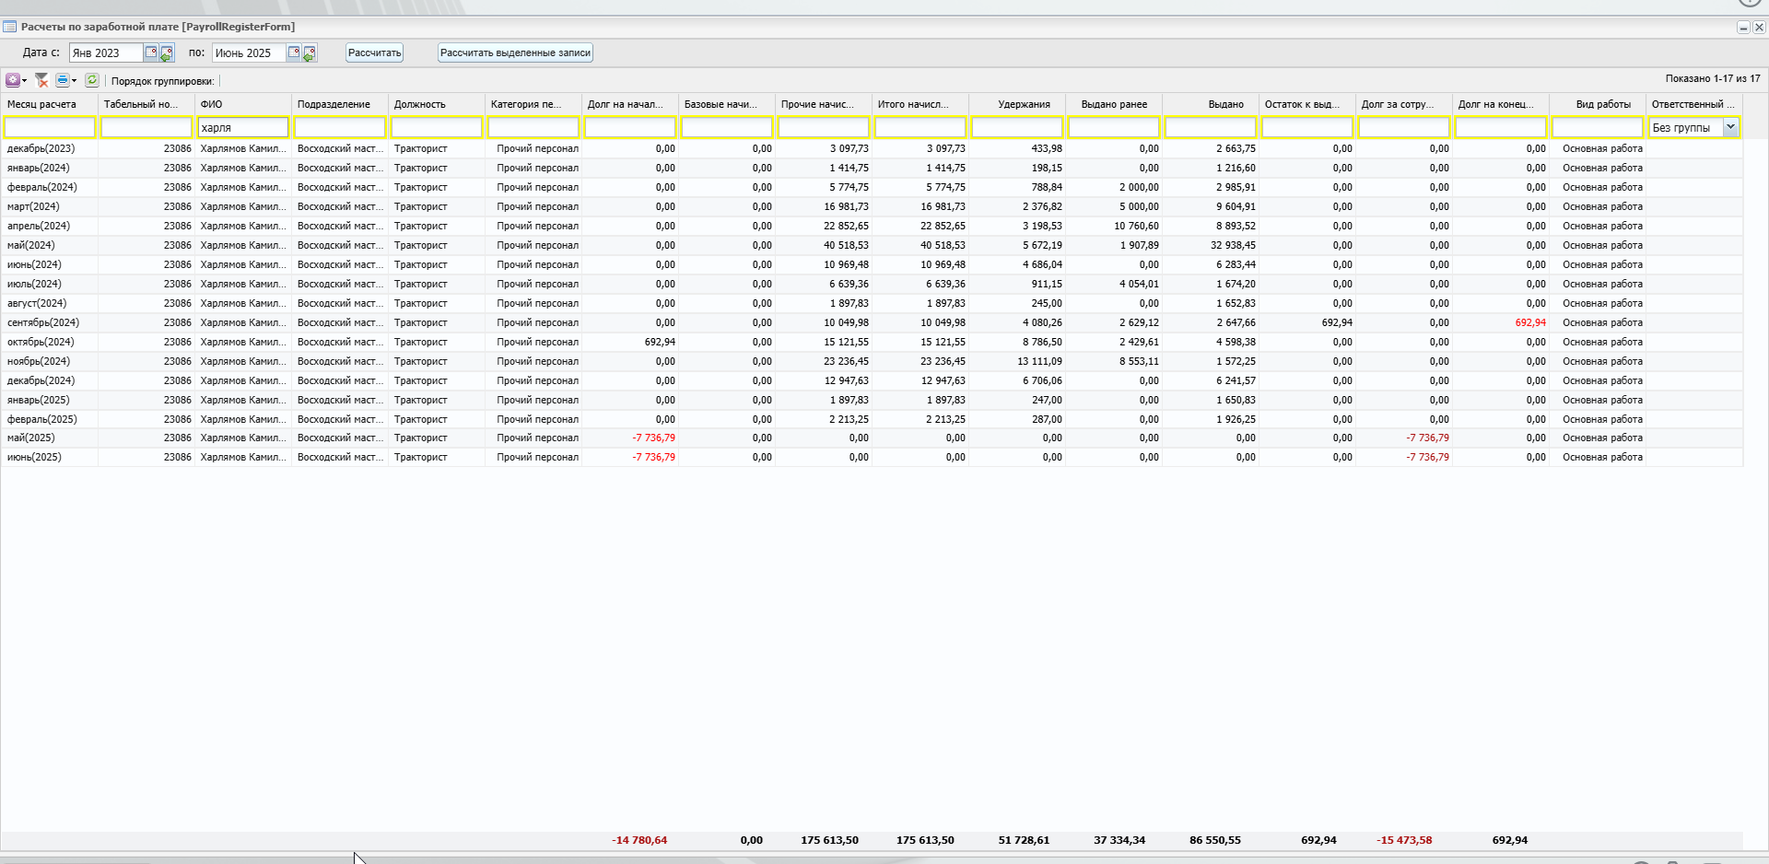This screenshot has width=1769, height=864.
Task: Click the green-arrow calendar icon beside 'Янв 2023'
Action: (x=166, y=53)
